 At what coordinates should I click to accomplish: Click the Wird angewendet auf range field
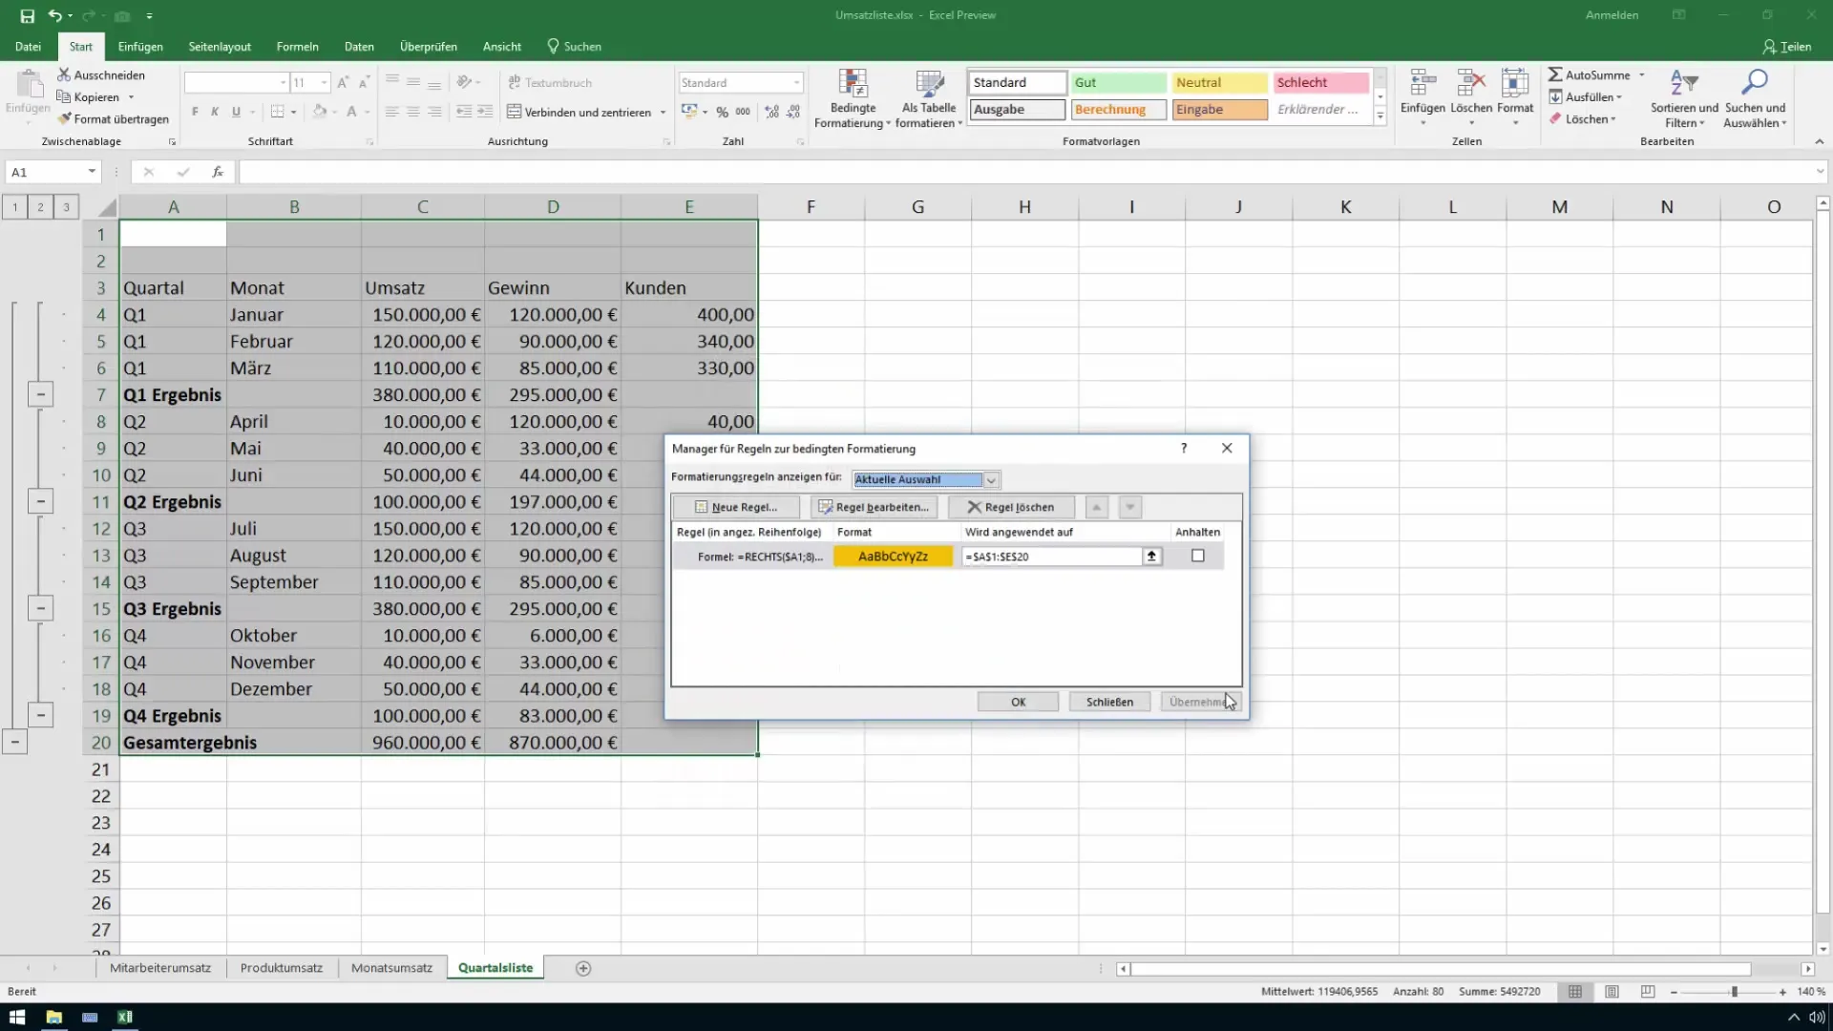(x=1052, y=557)
